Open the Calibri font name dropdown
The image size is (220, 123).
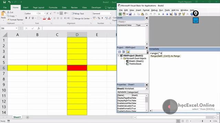(x=37, y=14)
